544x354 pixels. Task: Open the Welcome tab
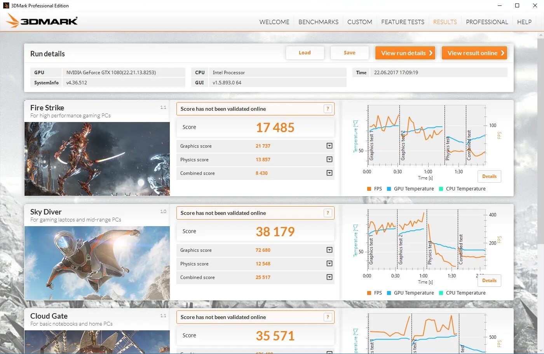(274, 22)
